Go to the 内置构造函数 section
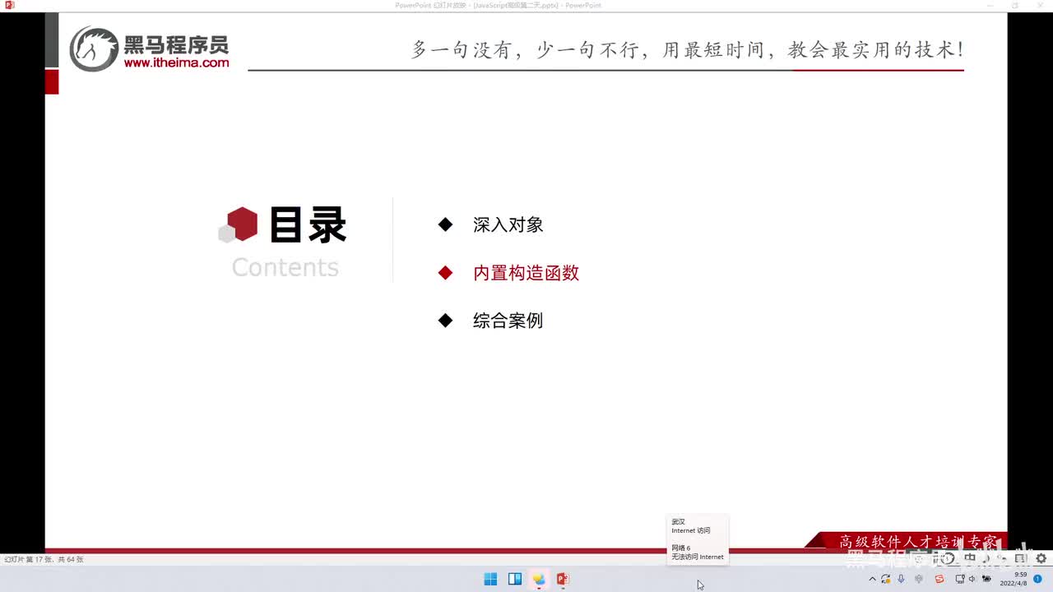 (x=526, y=273)
